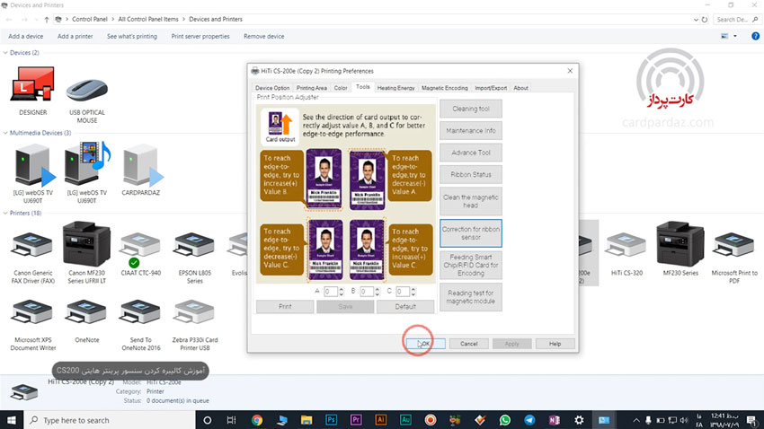Select the CIAAT CTC-940 default printer
This screenshot has width=764, height=429.
pos(140,250)
